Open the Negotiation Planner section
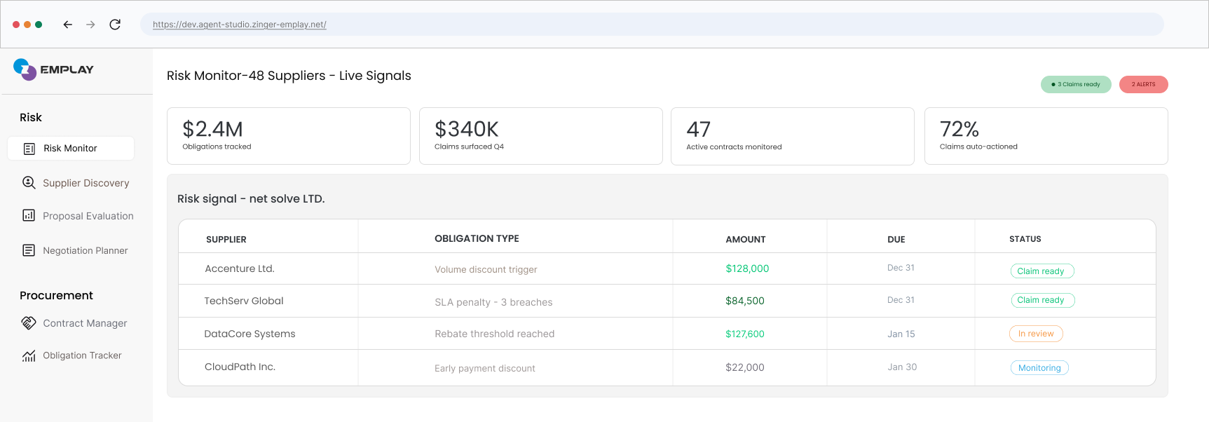 (x=86, y=250)
